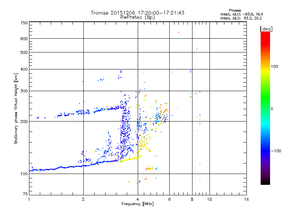The height and width of the screenshot is (217, 290).
Task: Click the 'mean, sd,X: 93.2, 20.2' line
Action: pyautogui.click(x=241, y=18)
